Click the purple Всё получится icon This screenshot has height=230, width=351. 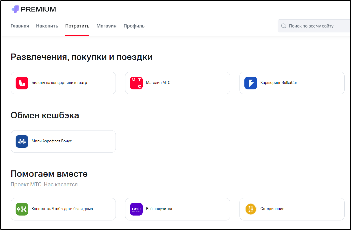(136, 209)
